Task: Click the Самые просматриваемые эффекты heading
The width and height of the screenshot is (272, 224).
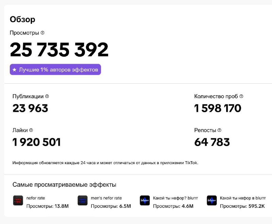Action: click(64, 185)
